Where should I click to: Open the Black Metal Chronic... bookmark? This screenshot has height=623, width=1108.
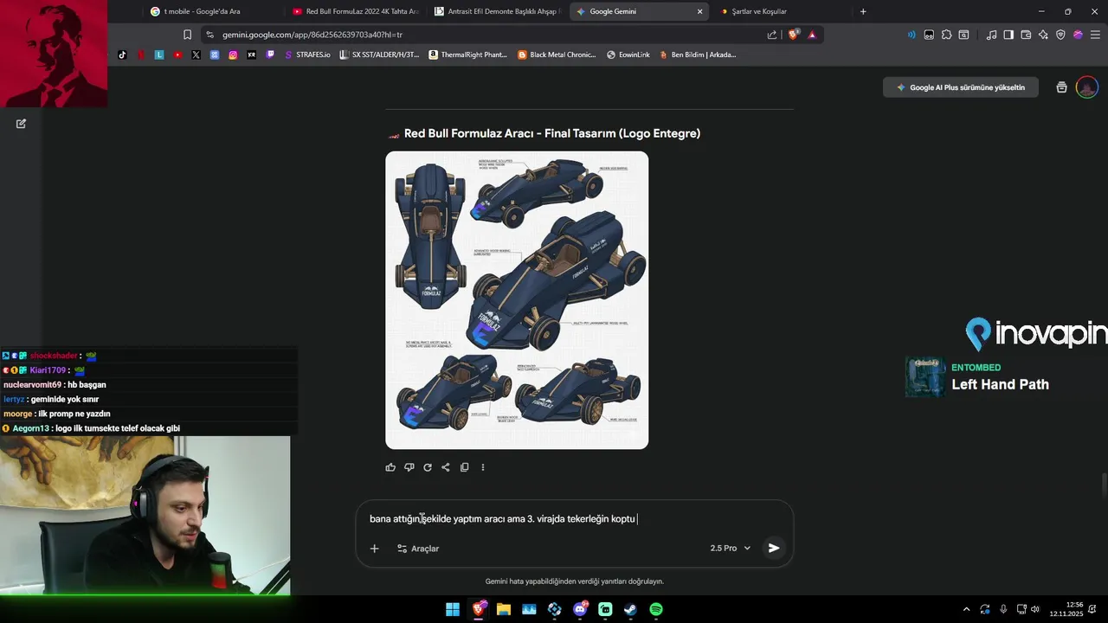pos(557,55)
